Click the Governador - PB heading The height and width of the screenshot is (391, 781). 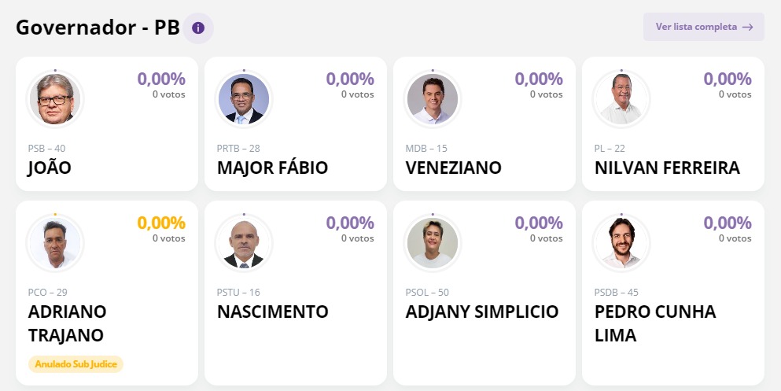pyautogui.click(x=96, y=28)
